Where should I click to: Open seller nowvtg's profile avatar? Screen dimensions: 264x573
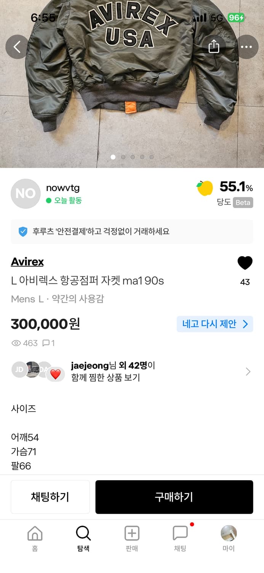pos(26,194)
